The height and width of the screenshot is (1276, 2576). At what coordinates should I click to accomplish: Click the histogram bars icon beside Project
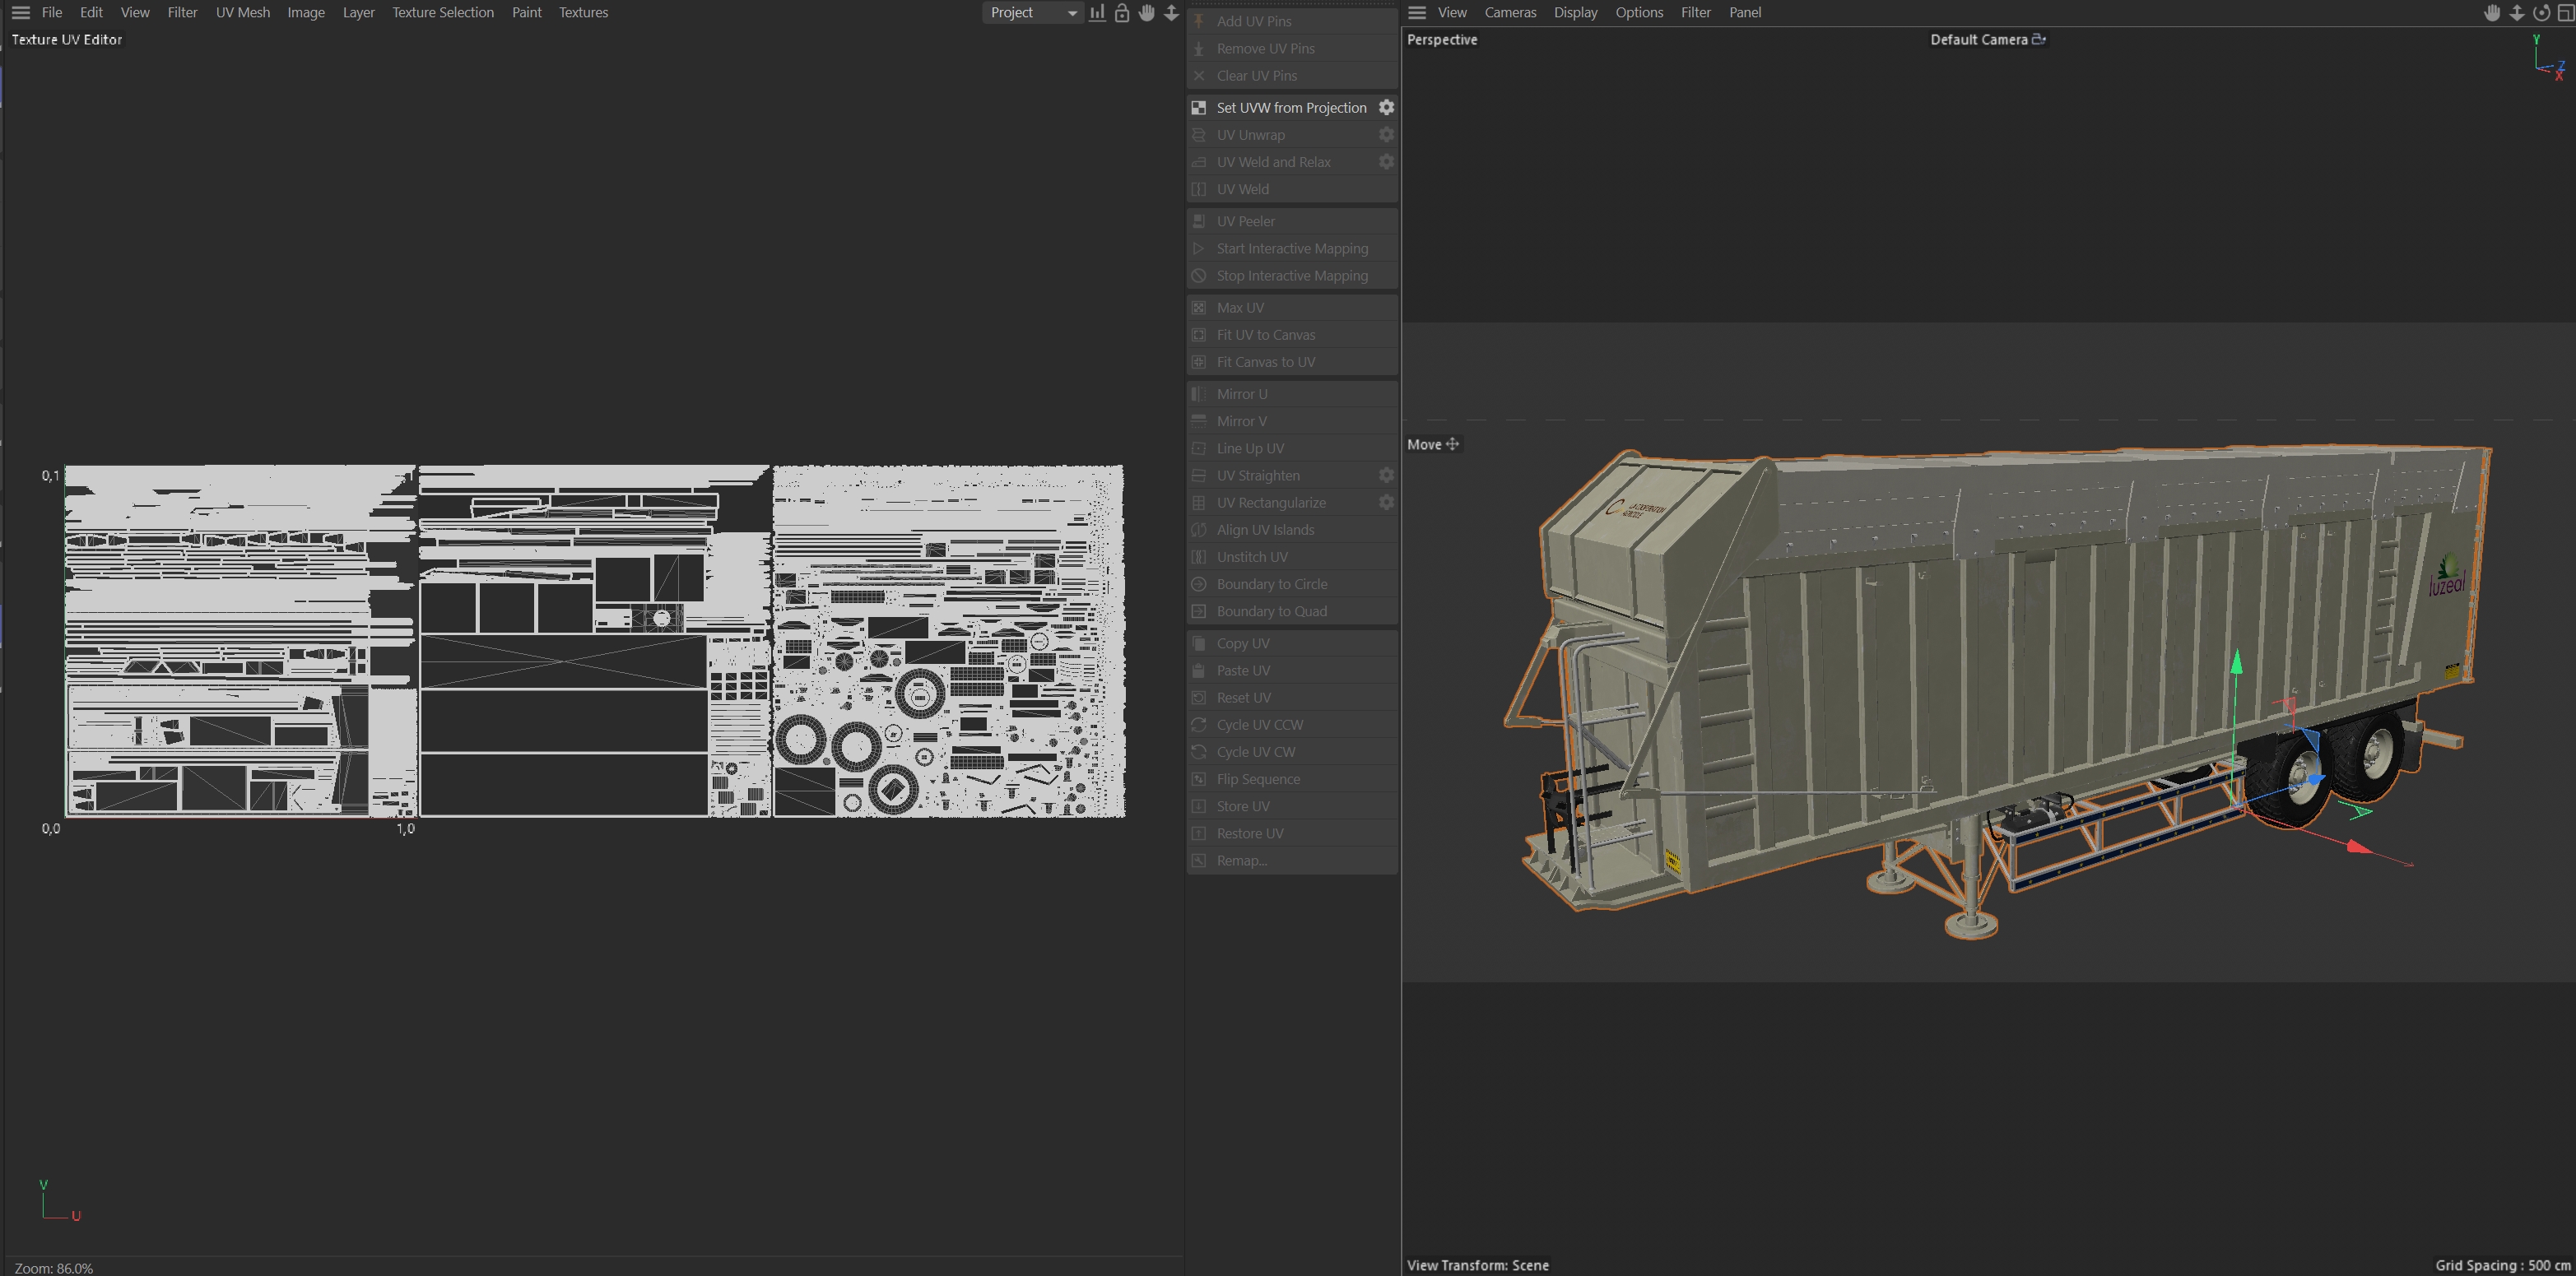[1098, 13]
